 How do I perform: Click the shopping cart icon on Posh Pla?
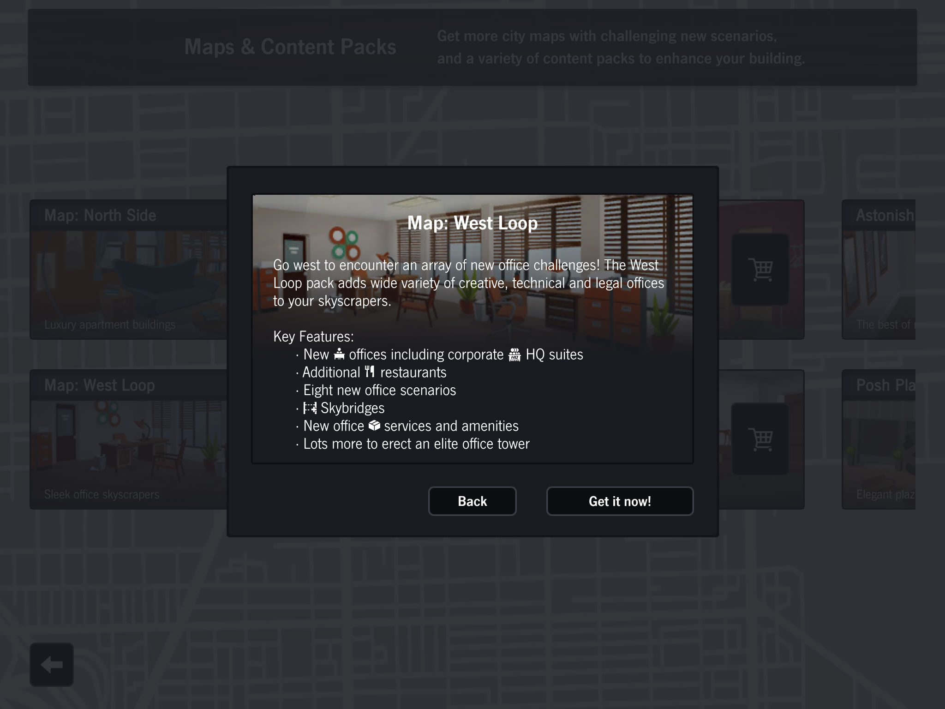893,439
